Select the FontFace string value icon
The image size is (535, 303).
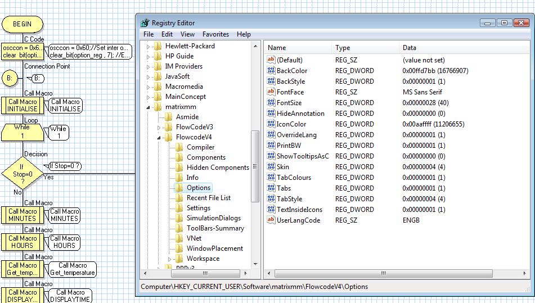pyautogui.click(x=271, y=92)
